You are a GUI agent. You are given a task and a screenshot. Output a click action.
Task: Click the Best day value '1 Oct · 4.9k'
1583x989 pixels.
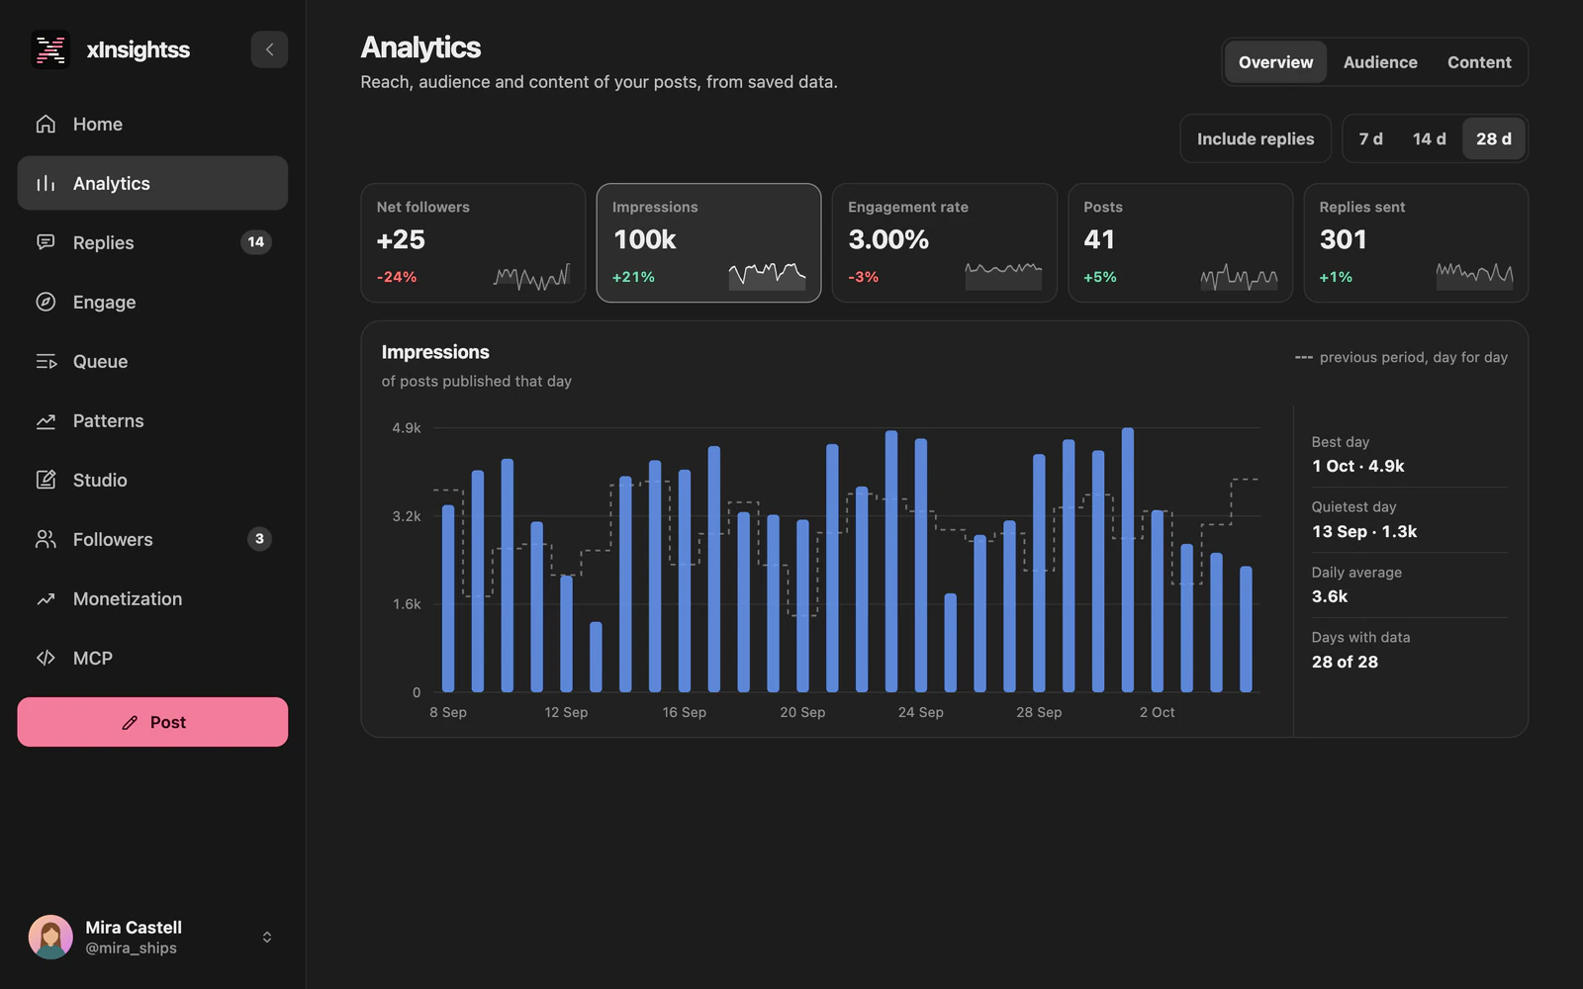pos(1357,466)
